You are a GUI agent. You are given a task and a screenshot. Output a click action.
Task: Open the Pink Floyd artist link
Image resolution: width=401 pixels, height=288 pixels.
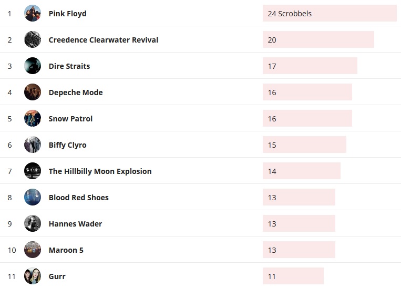click(67, 14)
